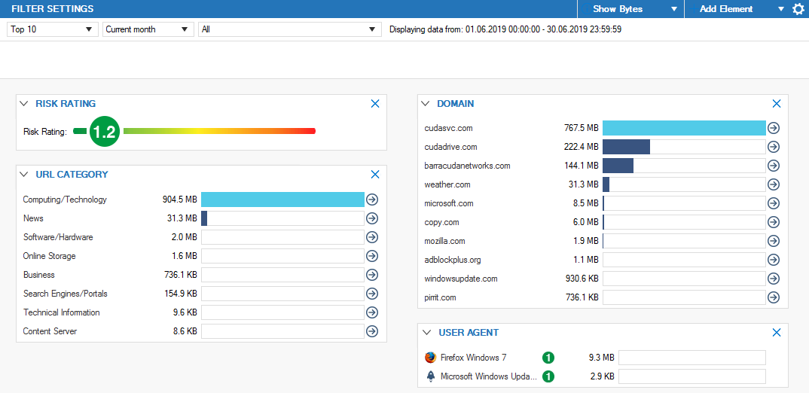Click the Displaying data from date range text
This screenshot has height=393, width=809.
click(x=505, y=29)
